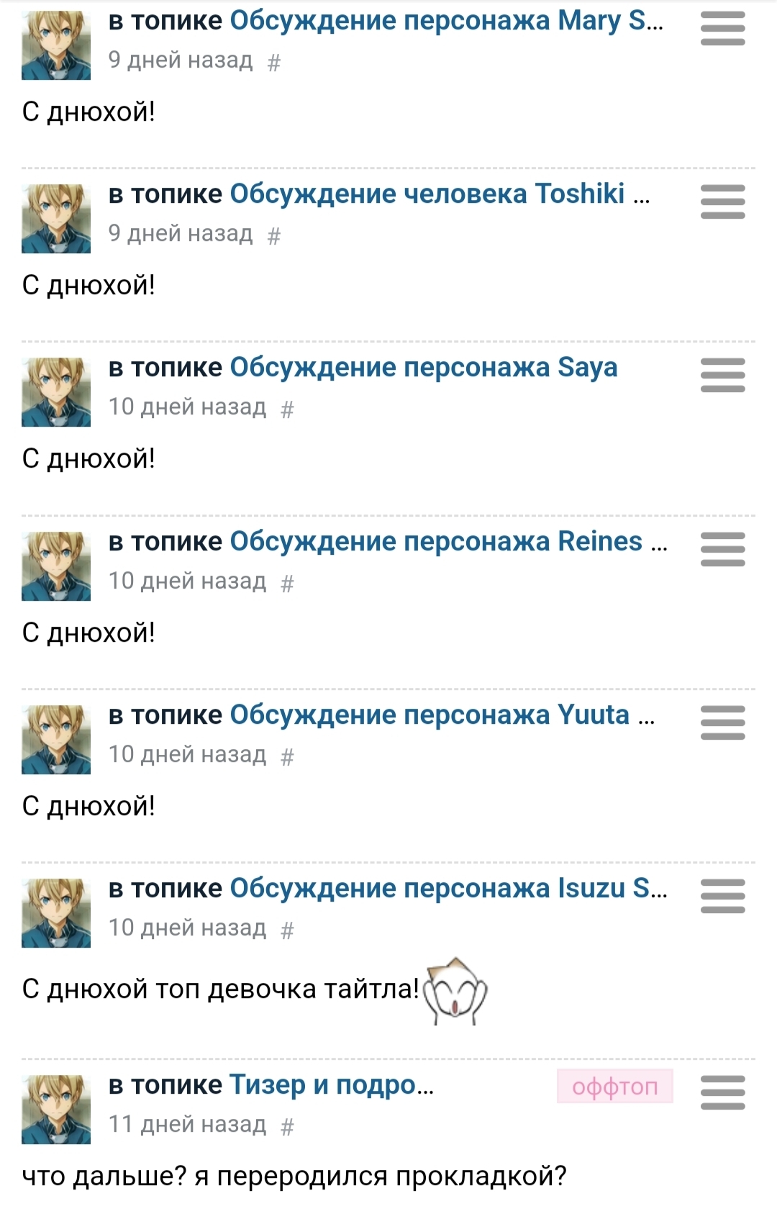Open topic Обсуждение персонажа Reines

447,542
